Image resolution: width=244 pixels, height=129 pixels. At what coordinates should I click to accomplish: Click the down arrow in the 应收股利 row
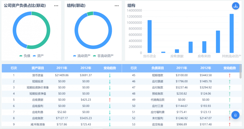pos(110,106)
